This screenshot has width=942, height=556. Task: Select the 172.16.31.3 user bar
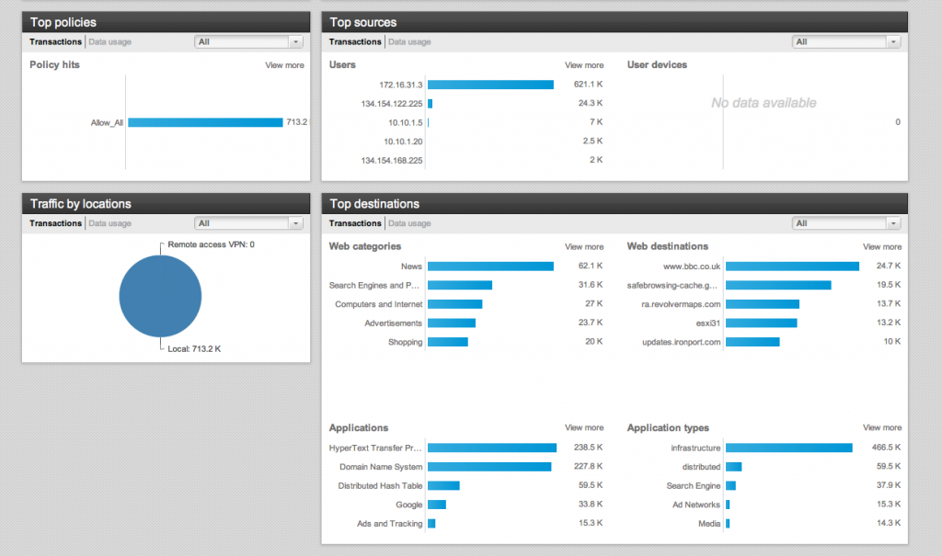[490, 85]
